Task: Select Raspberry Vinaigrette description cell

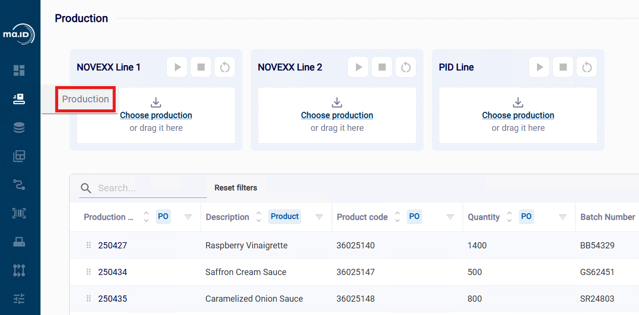Action: [246, 246]
